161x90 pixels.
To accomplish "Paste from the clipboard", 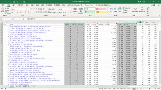I will pos(3,10).
